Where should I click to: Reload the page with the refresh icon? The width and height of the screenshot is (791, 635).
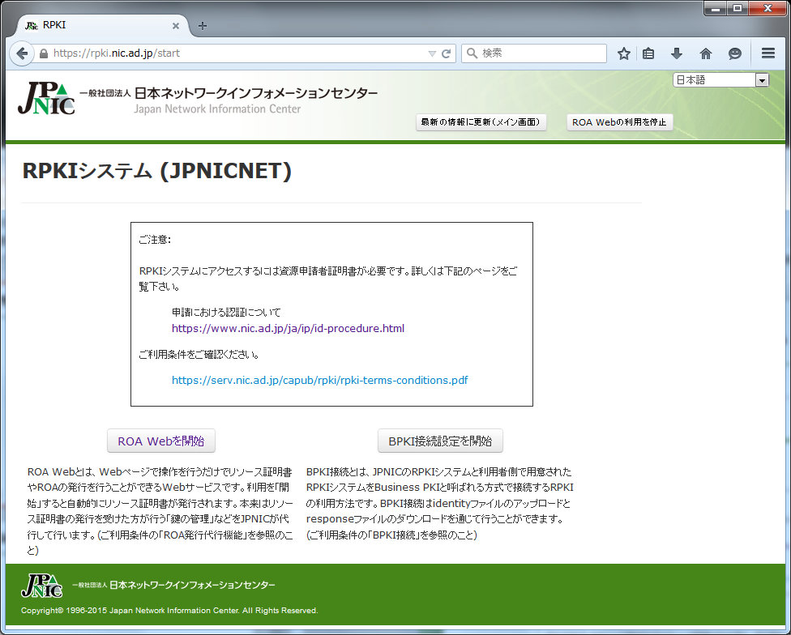tap(446, 53)
